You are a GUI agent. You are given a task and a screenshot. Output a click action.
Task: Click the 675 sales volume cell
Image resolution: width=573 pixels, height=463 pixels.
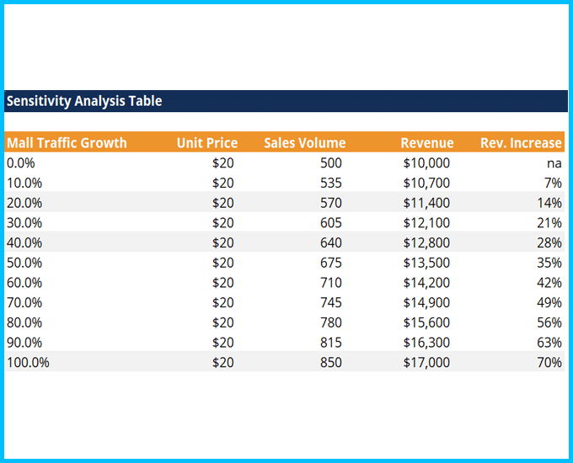coord(331,263)
